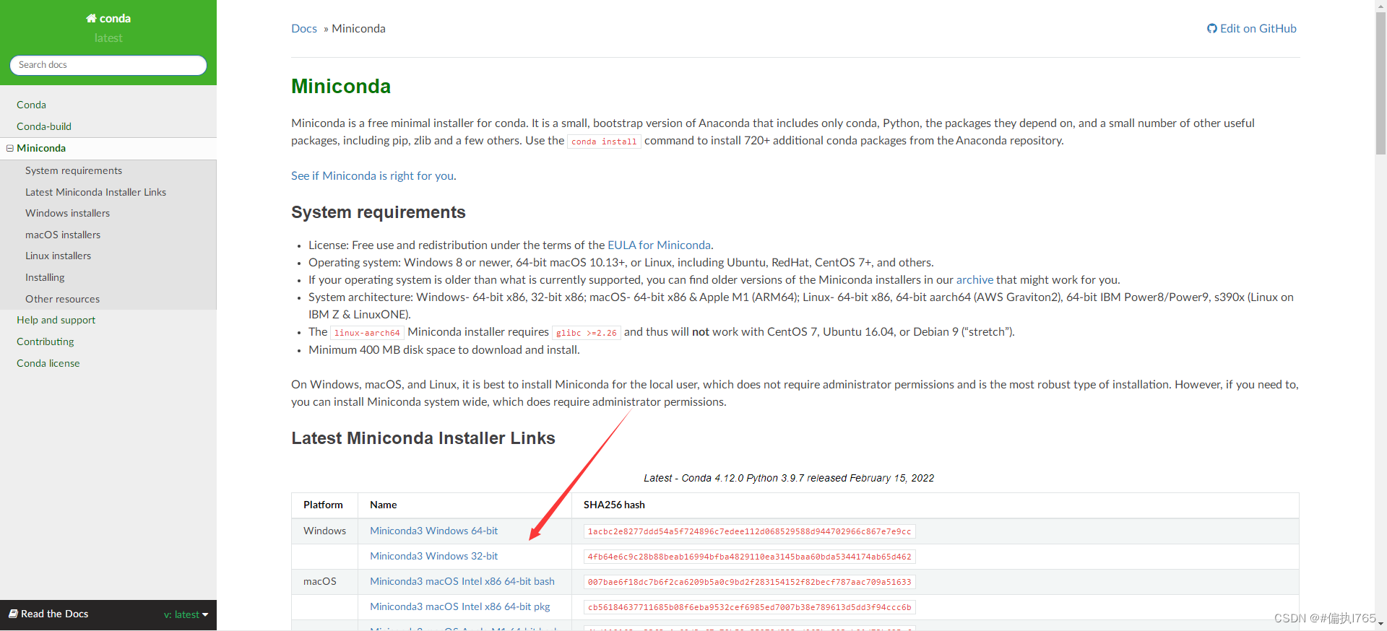Open the archive link for older installers
The height and width of the screenshot is (631, 1387).
975,279
